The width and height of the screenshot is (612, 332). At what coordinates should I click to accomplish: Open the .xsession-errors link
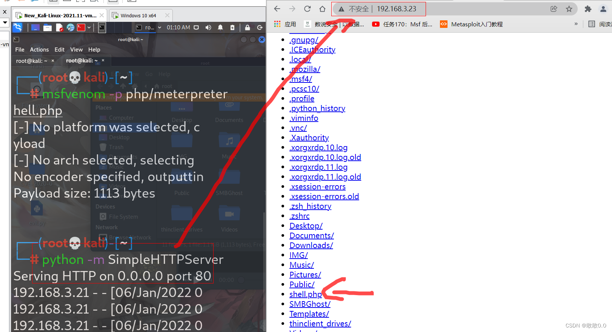coord(317,187)
